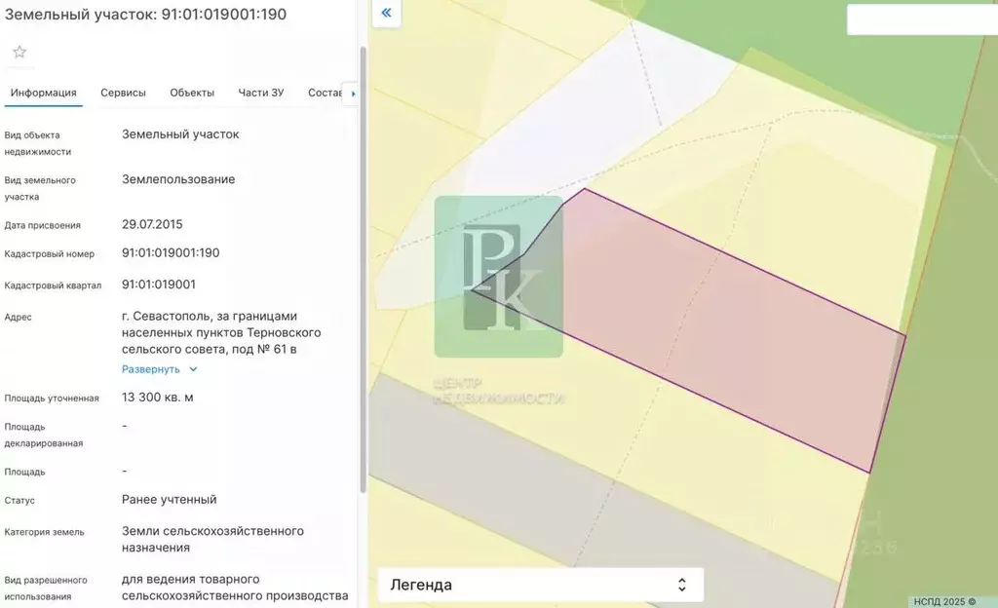Go to the Части ЗУ tab
The width and height of the screenshot is (998, 608).
(x=260, y=93)
